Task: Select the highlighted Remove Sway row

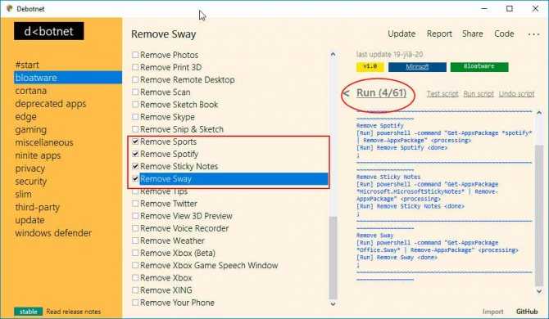Action: (x=234, y=179)
